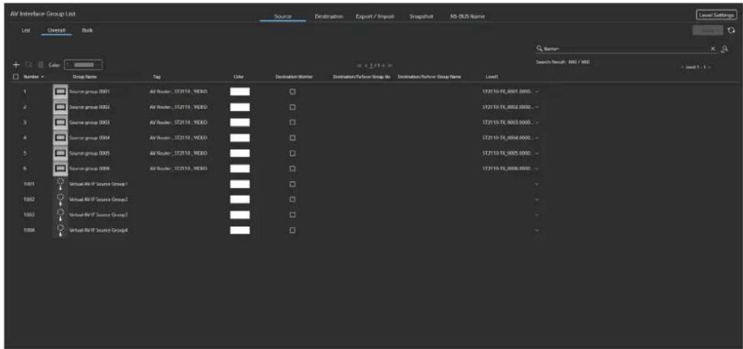Viewport: 743px width, 349px height.
Task: Click the magnifier icon at right of search field
Action: pyautogui.click(x=725, y=49)
